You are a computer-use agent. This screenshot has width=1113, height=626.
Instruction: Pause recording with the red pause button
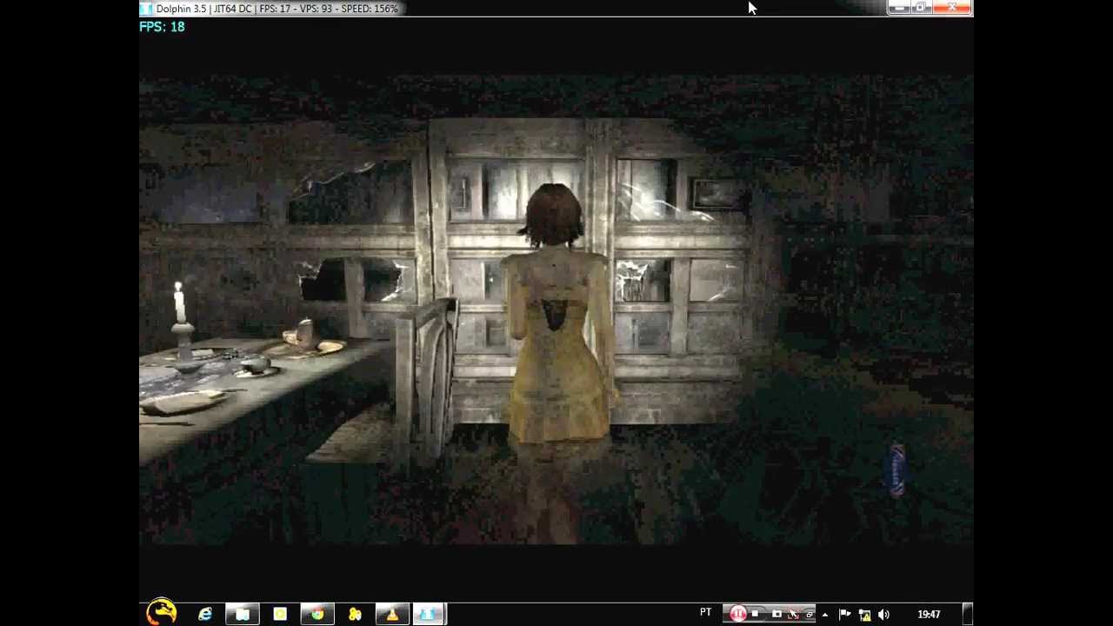[x=737, y=614]
